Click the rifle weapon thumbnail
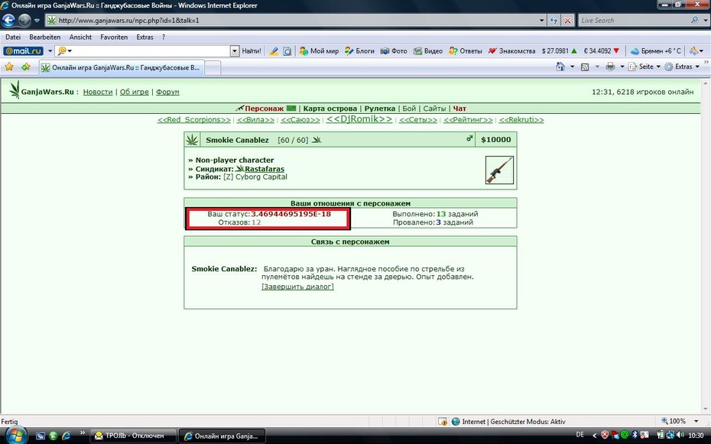Viewport: 711px width, 444px height. pos(499,170)
